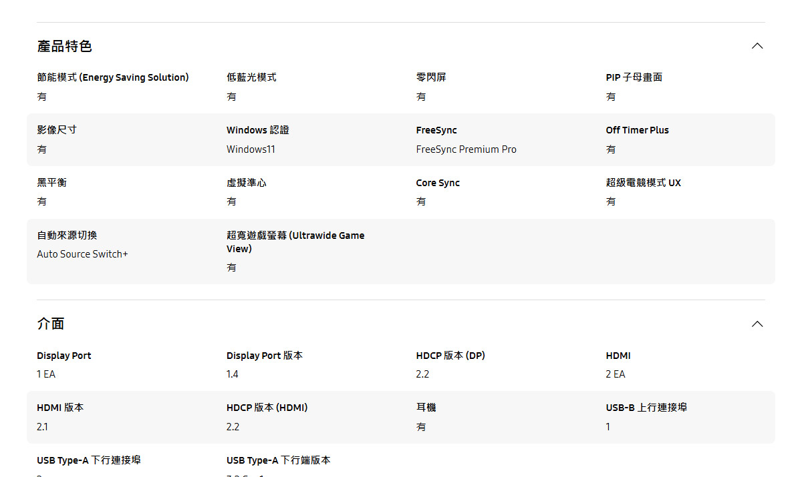
Task: Click the HDCP 版本 (DP) label
Action: [450, 356]
